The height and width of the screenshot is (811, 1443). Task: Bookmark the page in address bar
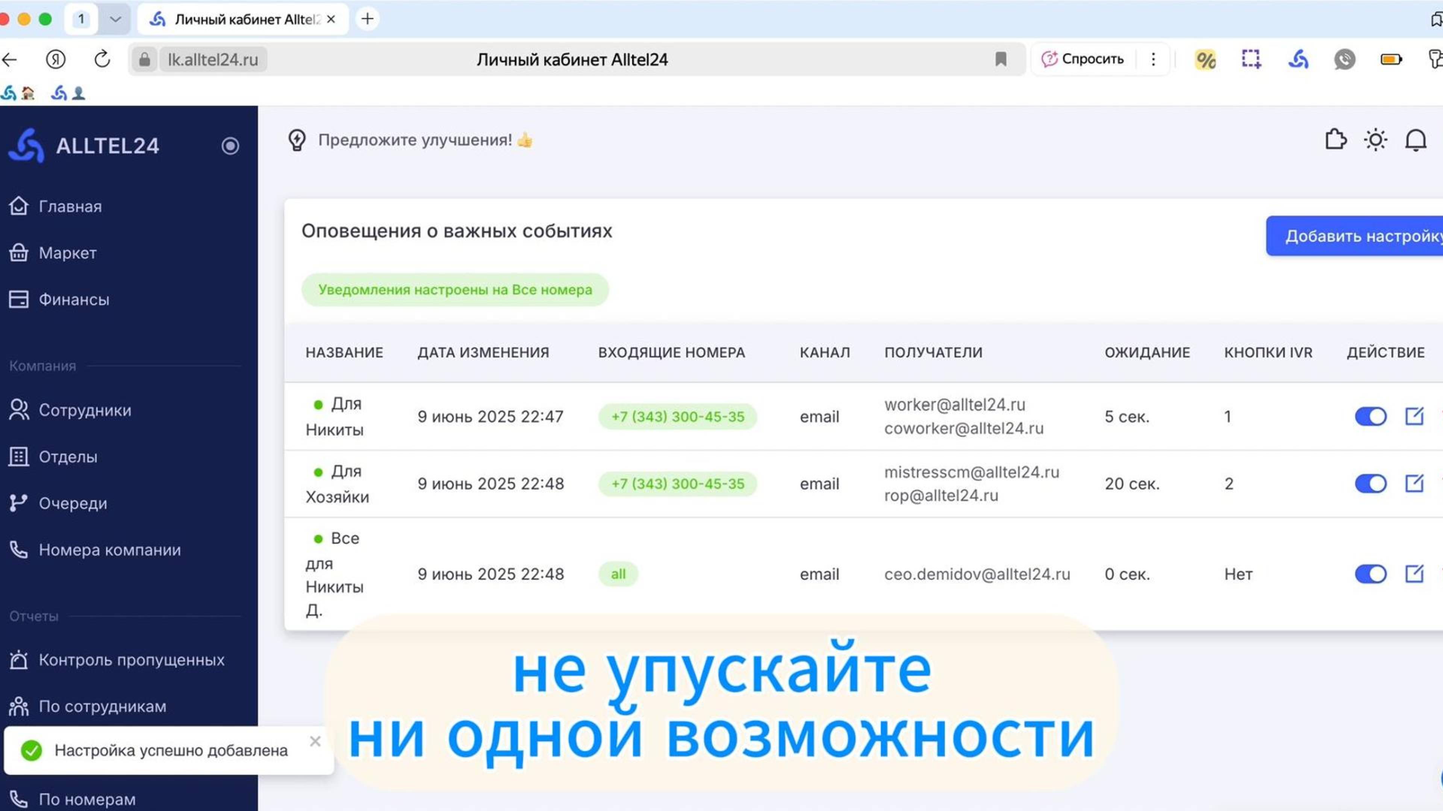coord(1001,59)
